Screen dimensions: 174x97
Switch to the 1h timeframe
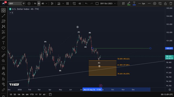(35, 4)
